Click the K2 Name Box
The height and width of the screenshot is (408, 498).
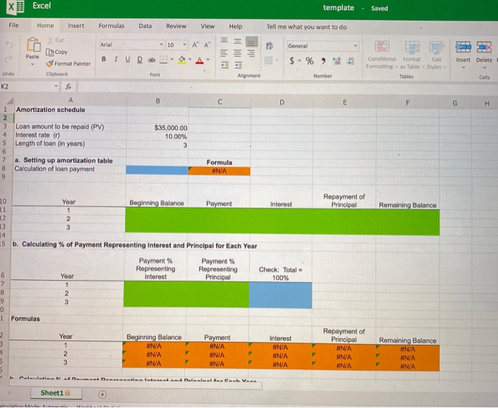pos(29,86)
